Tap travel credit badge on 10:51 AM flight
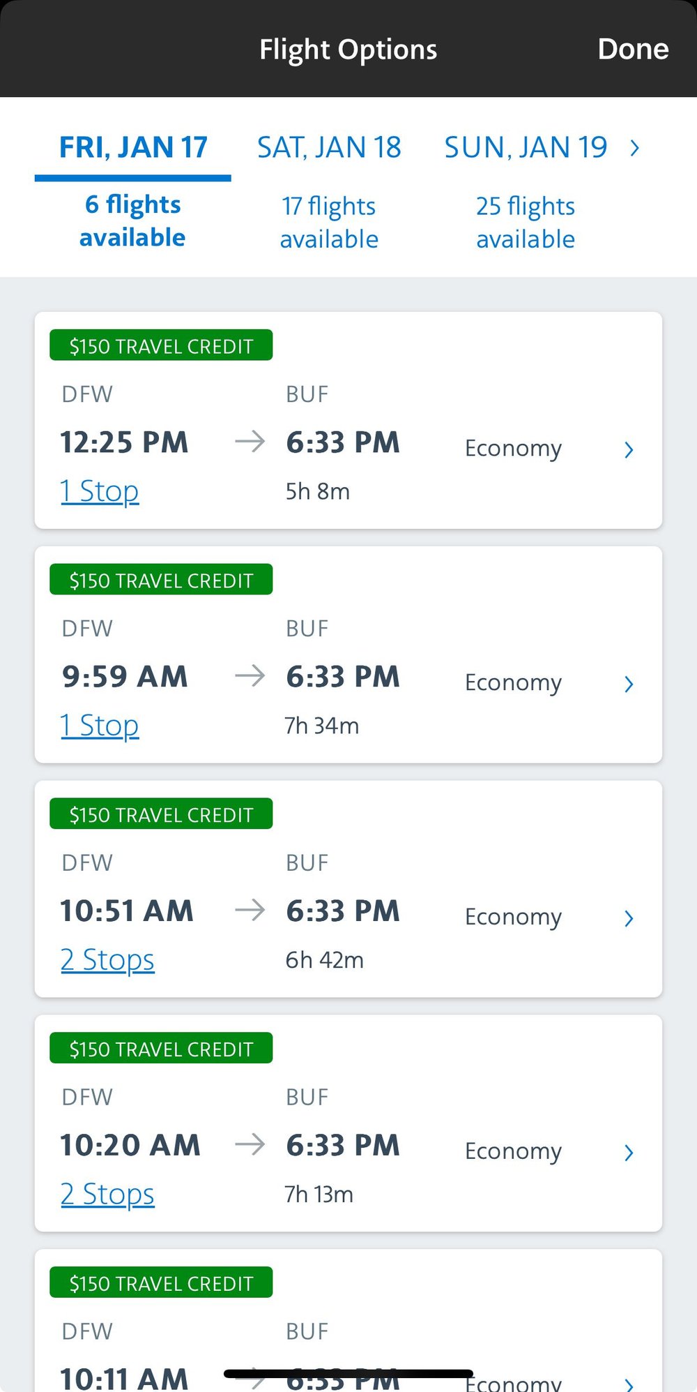The width and height of the screenshot is (697, 1392). (161, 814)
